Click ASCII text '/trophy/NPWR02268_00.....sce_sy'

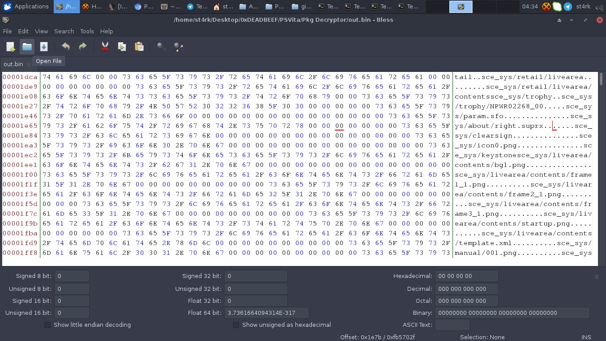point(523,107)
